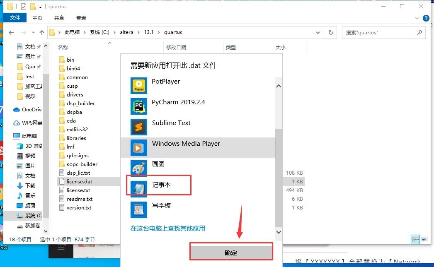The width and height of the screenshot is (434, 267).
Task: Click 13.1 in the breadcrumb path
Action: (x=149, y=32)
